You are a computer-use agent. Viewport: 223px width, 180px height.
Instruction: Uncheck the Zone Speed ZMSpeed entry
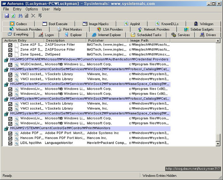10,55
